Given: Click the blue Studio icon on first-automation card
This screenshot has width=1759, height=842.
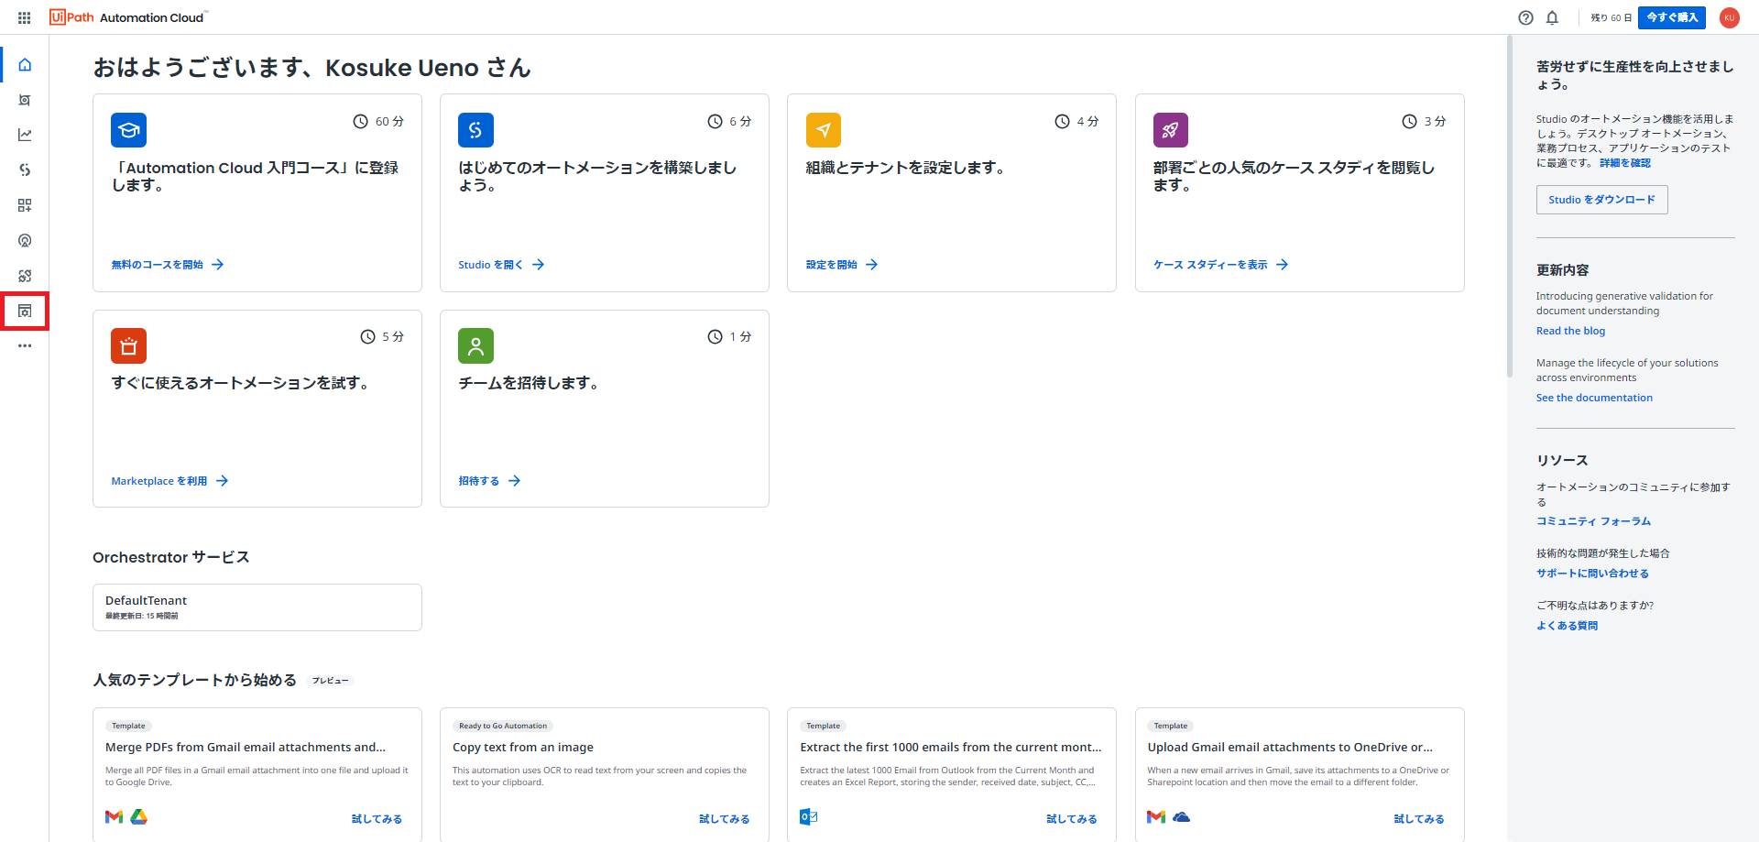Looking at the screenshot, I should (475, 130).
